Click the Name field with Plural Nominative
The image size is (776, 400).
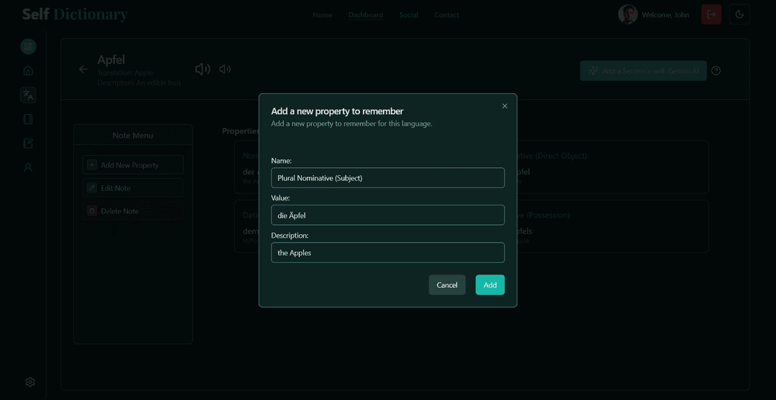pos(387,178)
